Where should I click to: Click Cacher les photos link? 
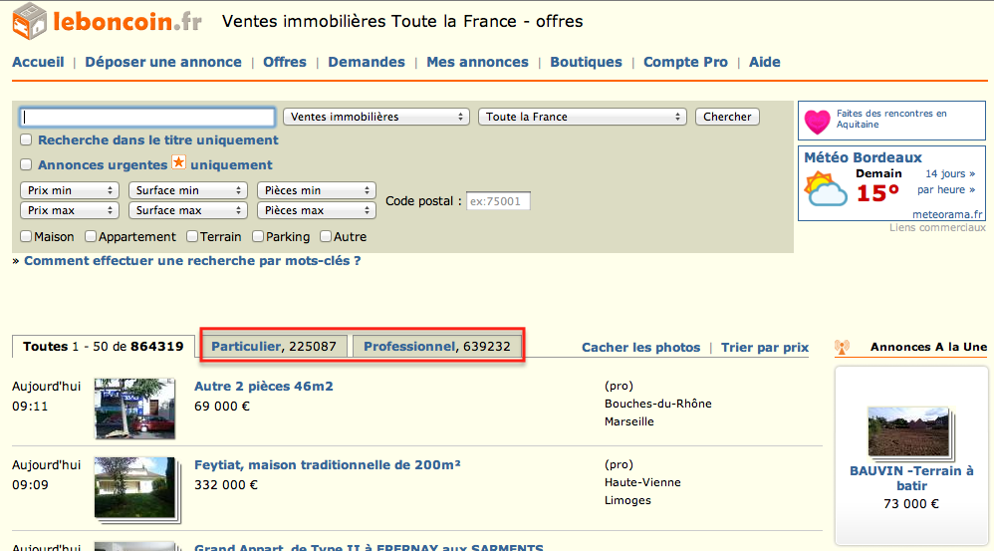pos(640,348)
